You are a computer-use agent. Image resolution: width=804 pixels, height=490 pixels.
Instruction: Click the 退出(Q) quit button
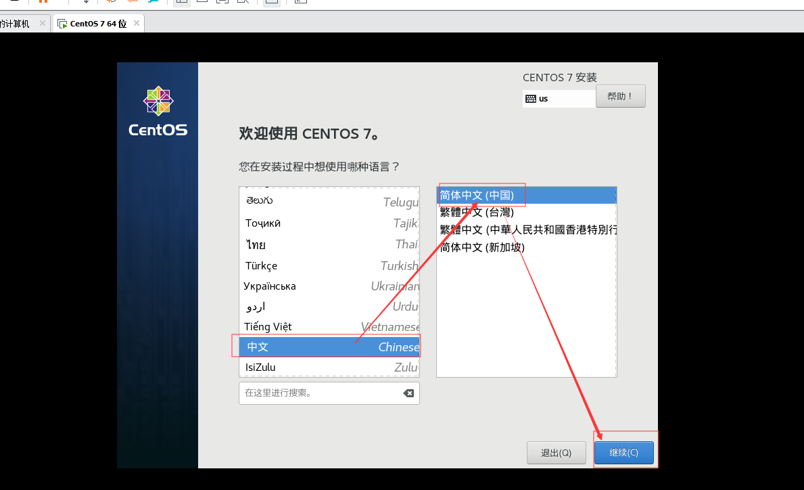[557, 453]
